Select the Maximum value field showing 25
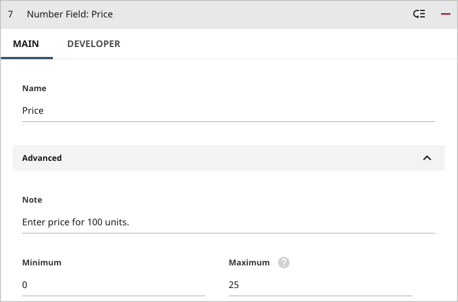Screen dimensions: 458x302 [320, 285]
